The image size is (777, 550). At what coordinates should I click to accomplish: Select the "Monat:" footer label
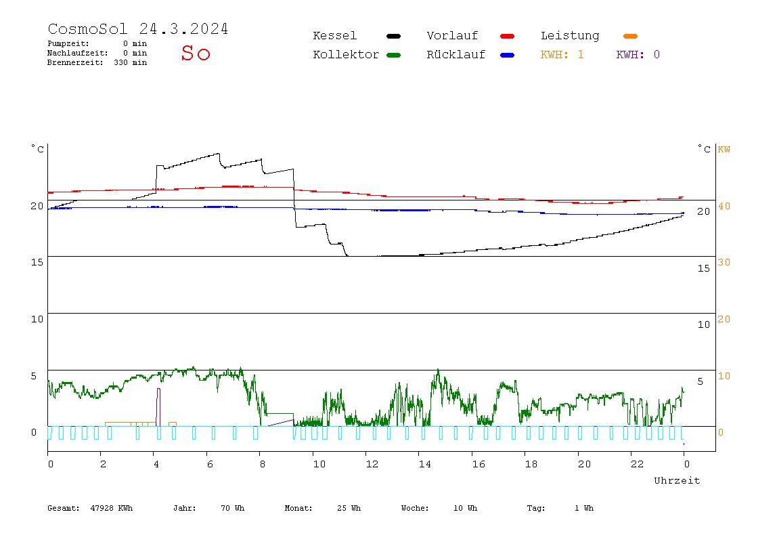click(298, 508)
